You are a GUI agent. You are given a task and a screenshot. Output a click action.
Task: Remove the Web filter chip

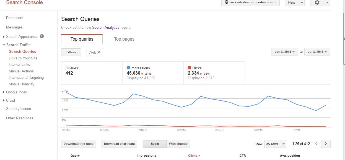click(x=99, y=52)
